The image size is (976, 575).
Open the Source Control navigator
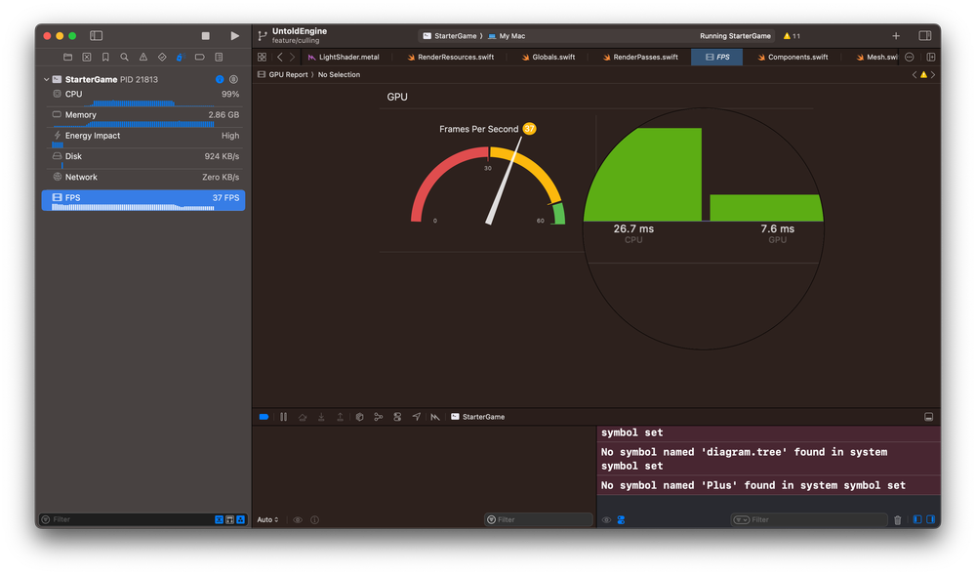pyautogui.click(x=87, y=58)
